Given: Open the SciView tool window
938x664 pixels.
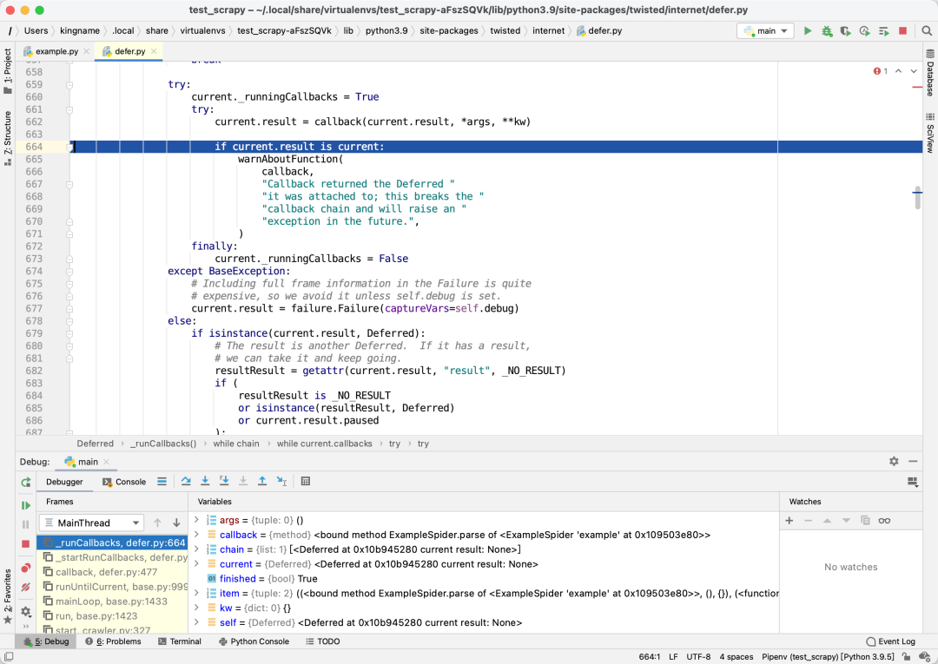Looking at the screenshot, I should coord(930,133).
